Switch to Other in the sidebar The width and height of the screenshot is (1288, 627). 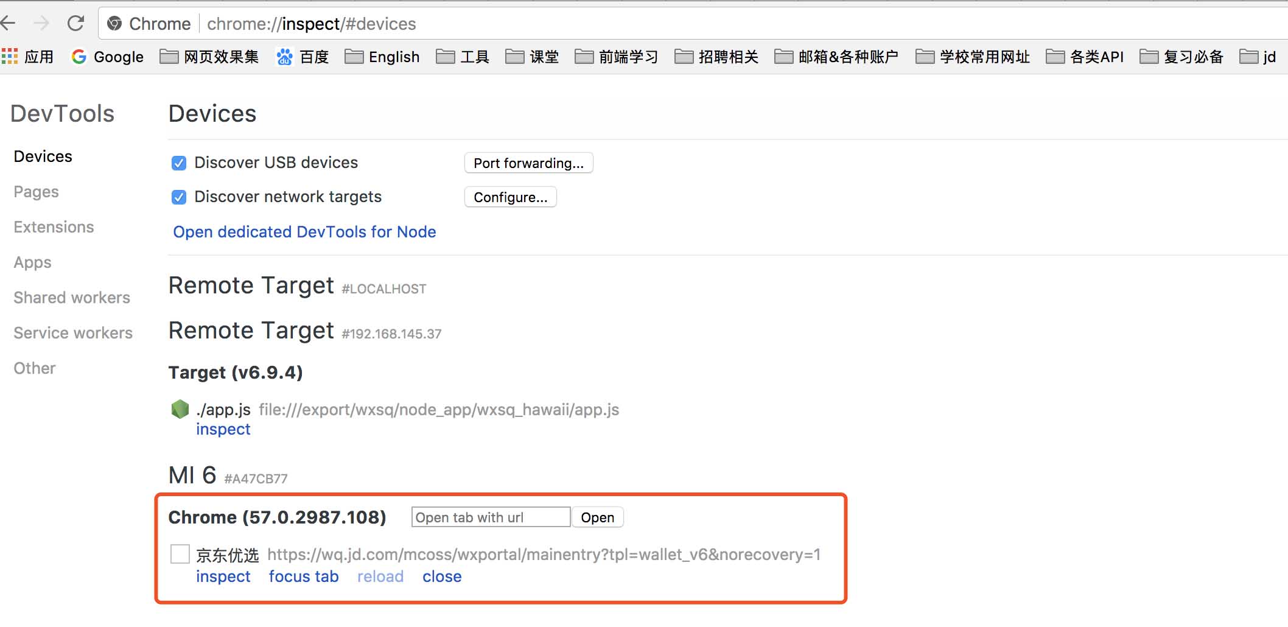point(35,368)
